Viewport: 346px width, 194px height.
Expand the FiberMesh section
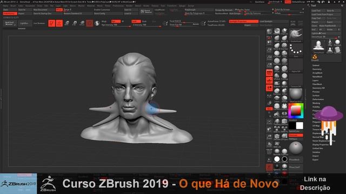click(x=317, y=84)
